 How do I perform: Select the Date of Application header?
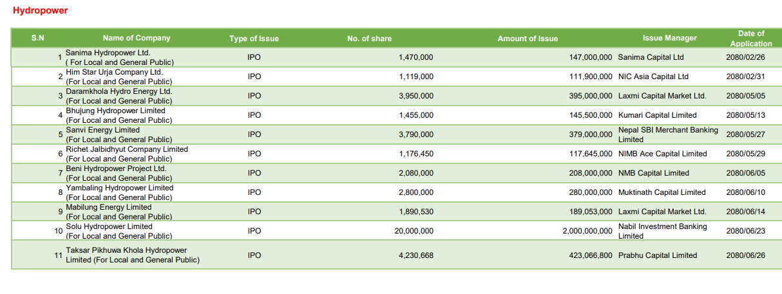pos(751,39)
